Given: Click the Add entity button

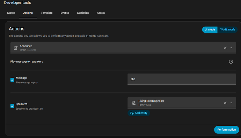Looking at the screenshot, I should [139, 113].
